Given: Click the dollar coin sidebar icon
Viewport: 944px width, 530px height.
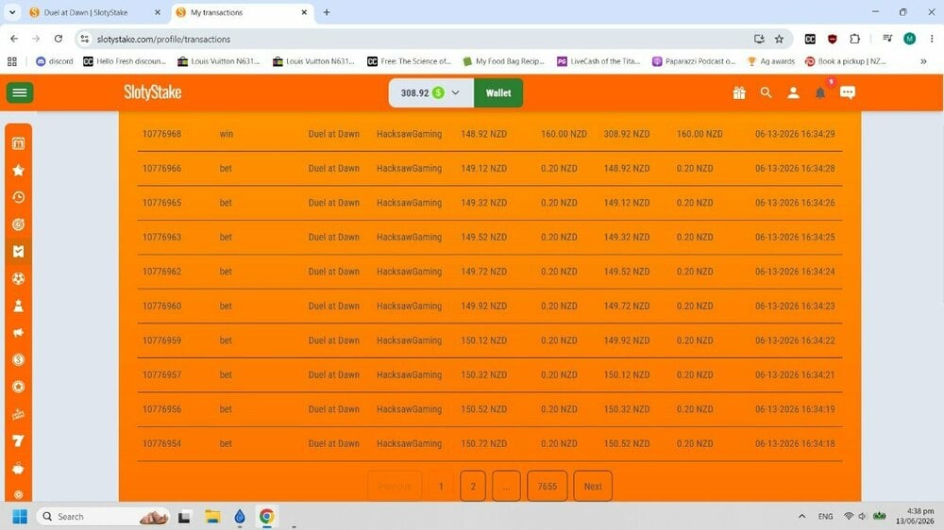Looking at the screenshot, I should point(19,359).
